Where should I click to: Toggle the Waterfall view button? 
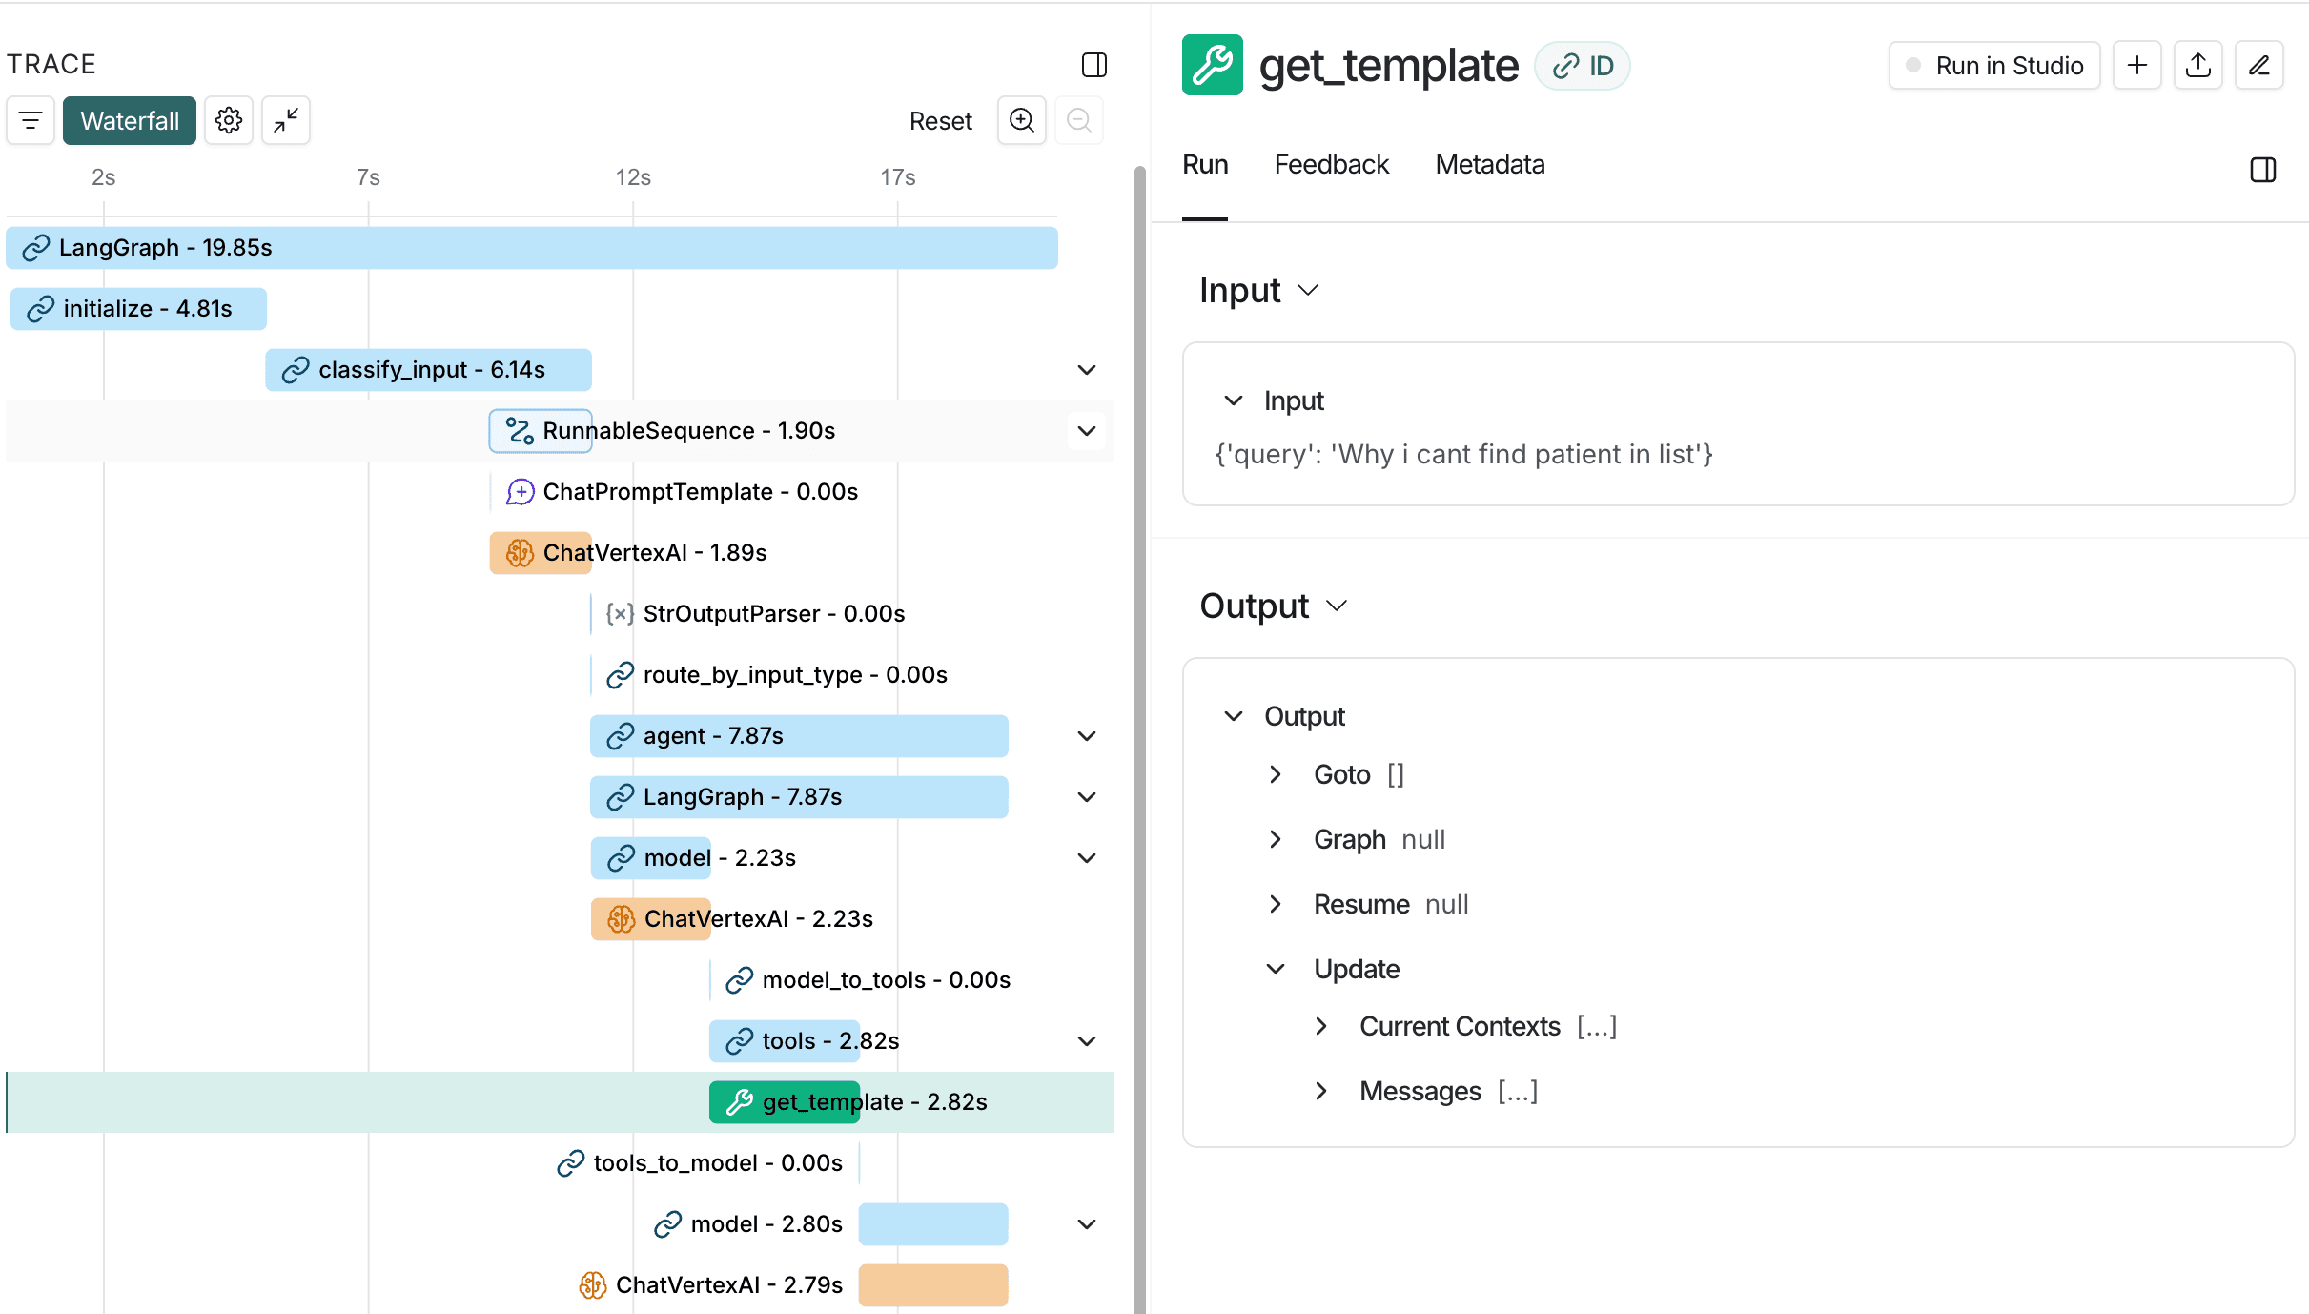point(130,121)
